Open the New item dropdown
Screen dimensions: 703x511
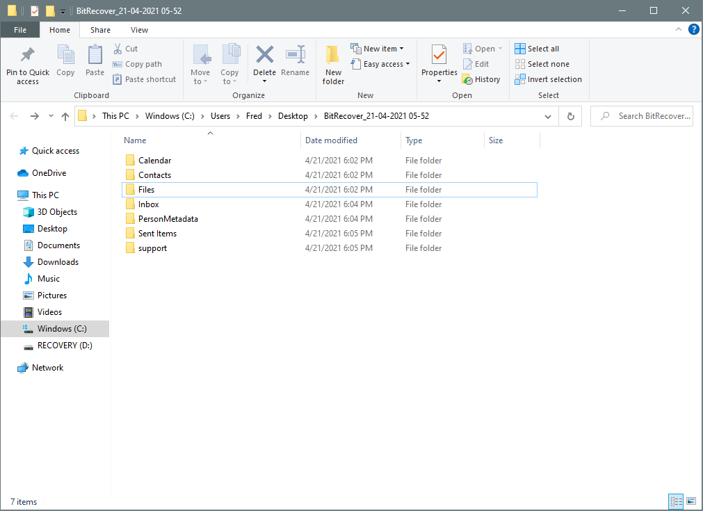click(x=377, y=49)
